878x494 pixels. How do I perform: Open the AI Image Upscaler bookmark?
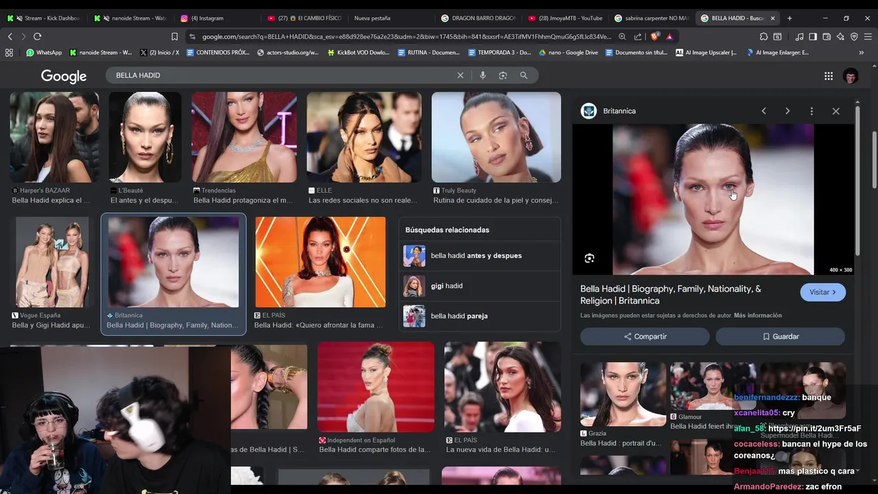[x=707, y=52]
